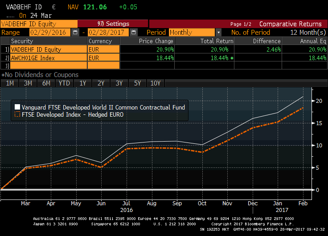
Task: Select the 10Y range tab
Action: click(156, 83)
